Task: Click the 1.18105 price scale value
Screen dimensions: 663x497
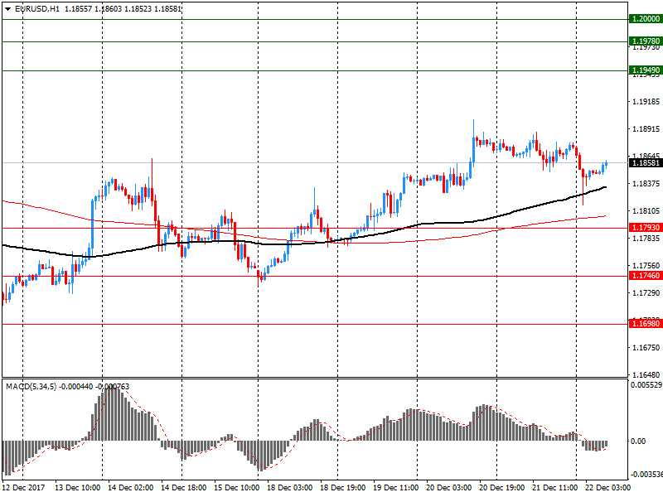Action: pyautogui.click(x=646, y=211)
